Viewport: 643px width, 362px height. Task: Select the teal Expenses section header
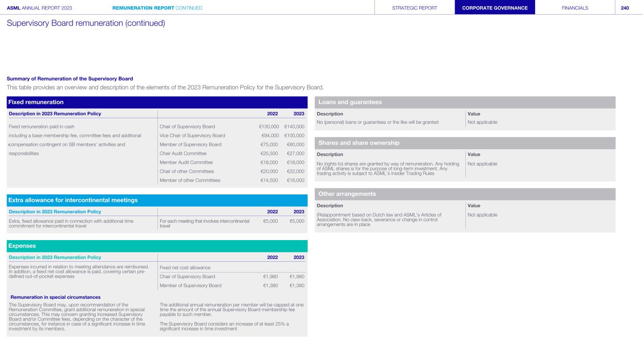click(157, 246)
